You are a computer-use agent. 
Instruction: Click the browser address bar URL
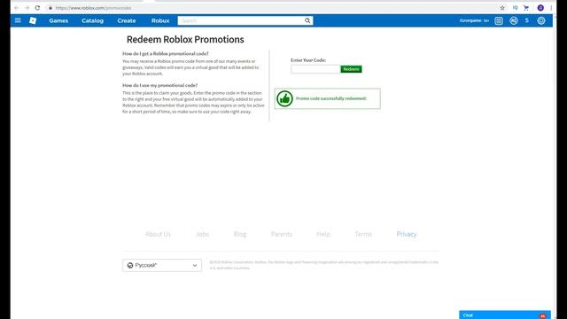click(94, 8)
